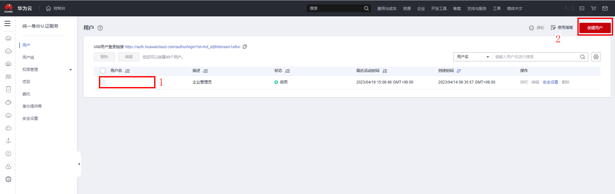Sort by 创建时间 column icon
The image size is (615, 194).
[459, 71]
